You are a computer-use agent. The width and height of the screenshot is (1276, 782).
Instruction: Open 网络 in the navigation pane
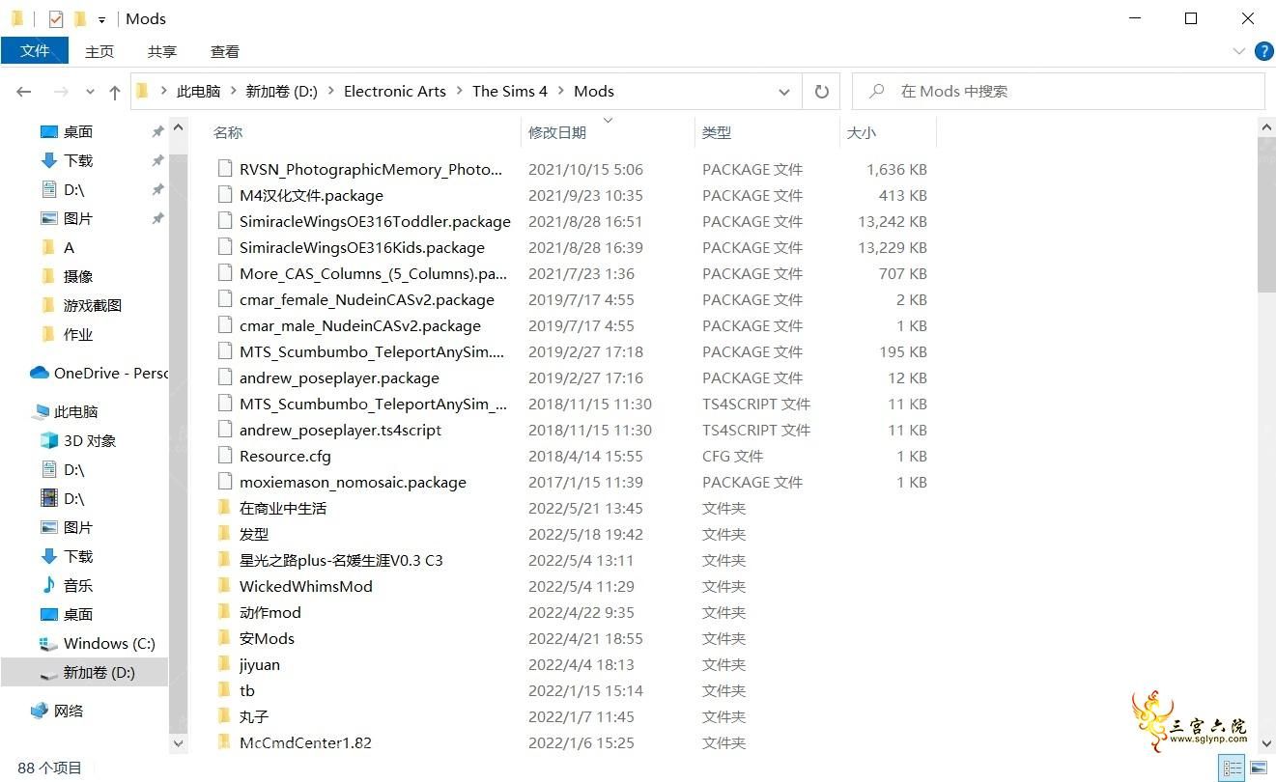(69, 712)
